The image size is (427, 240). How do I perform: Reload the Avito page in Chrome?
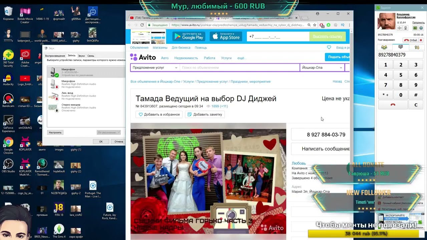[142, 25]
